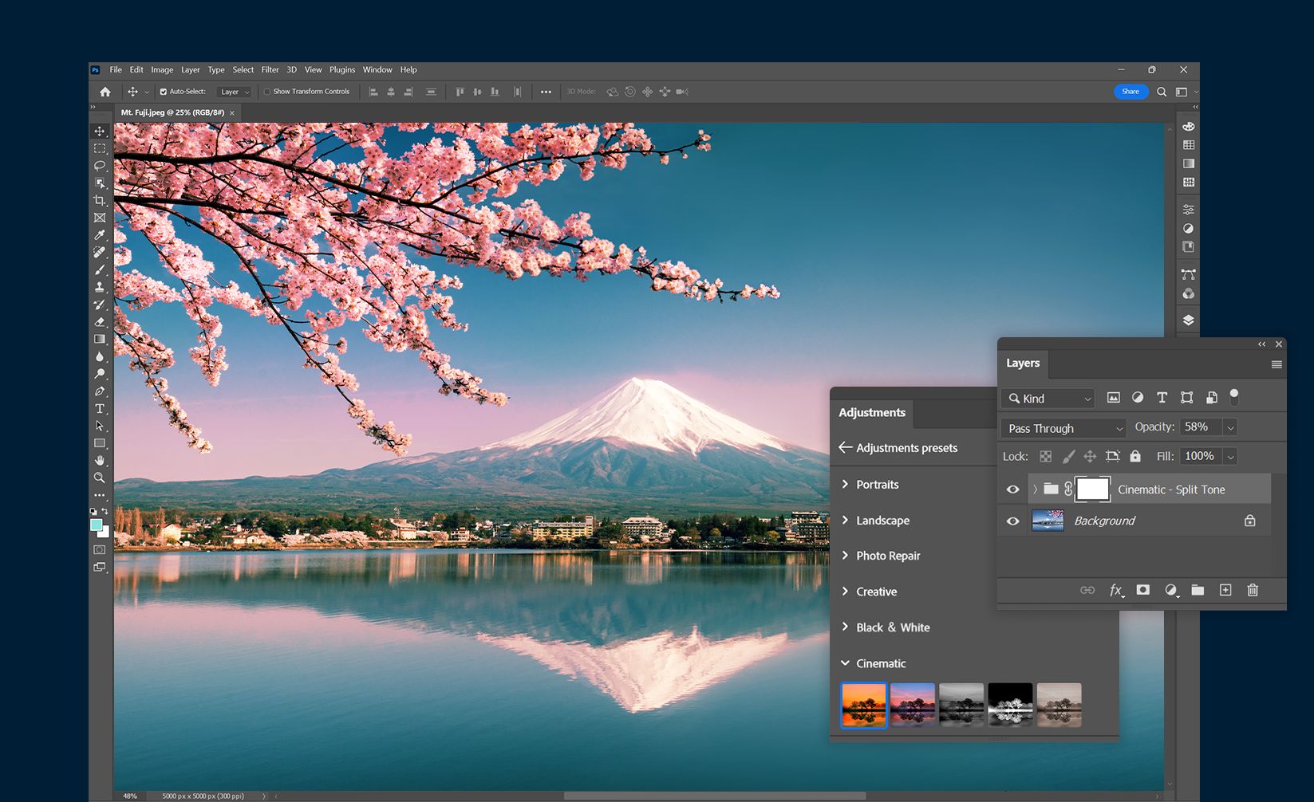Click the foreground color swatch

(96, 525)
